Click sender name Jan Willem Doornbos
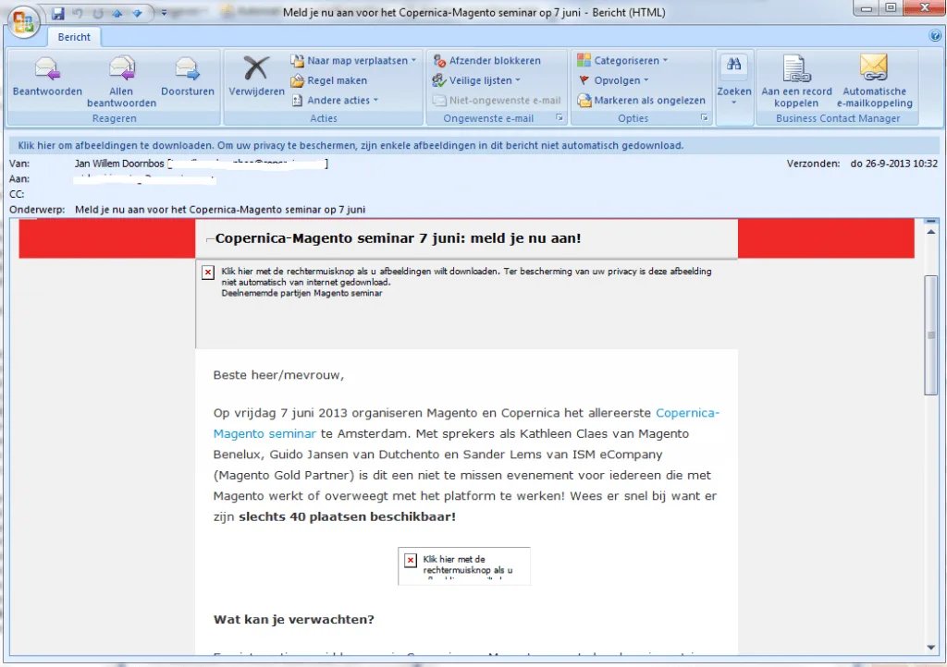This screenshot has width=947, height=667. coord(119,164)
